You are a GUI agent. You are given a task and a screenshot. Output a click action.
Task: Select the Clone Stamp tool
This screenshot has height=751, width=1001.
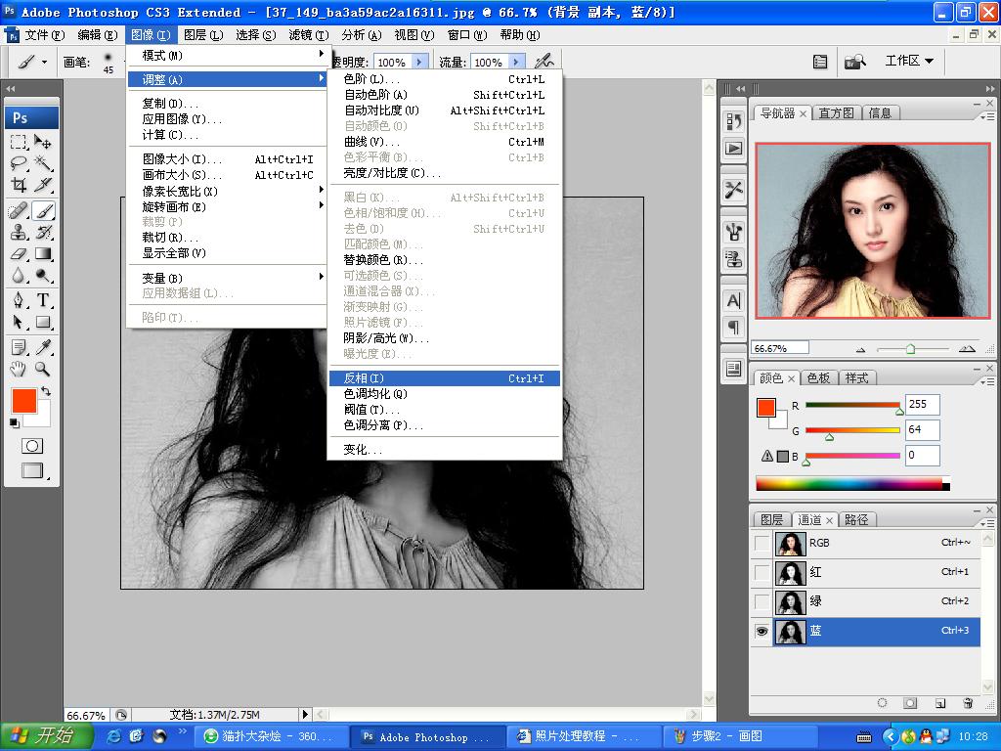(x=20, y=232)
